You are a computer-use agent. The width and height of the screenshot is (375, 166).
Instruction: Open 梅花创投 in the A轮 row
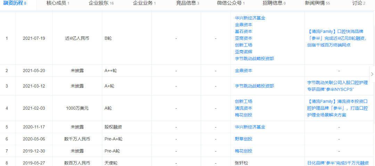[243, 115]
